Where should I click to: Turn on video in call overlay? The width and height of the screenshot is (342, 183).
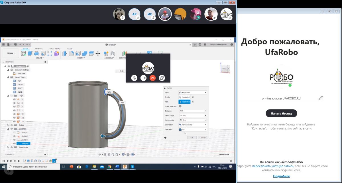point(143,78)
